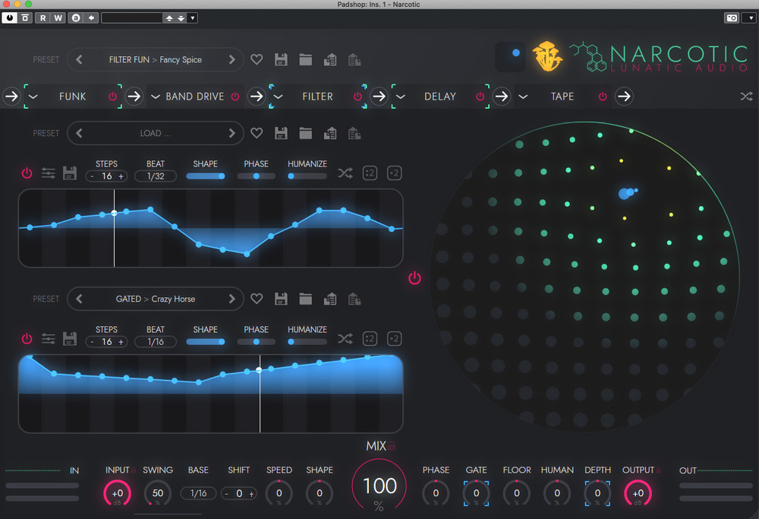Toggle the plugin bypass button in host toolbar
Image resolution: width=759 pixels, height=519 pixels.
coord(9,18)
